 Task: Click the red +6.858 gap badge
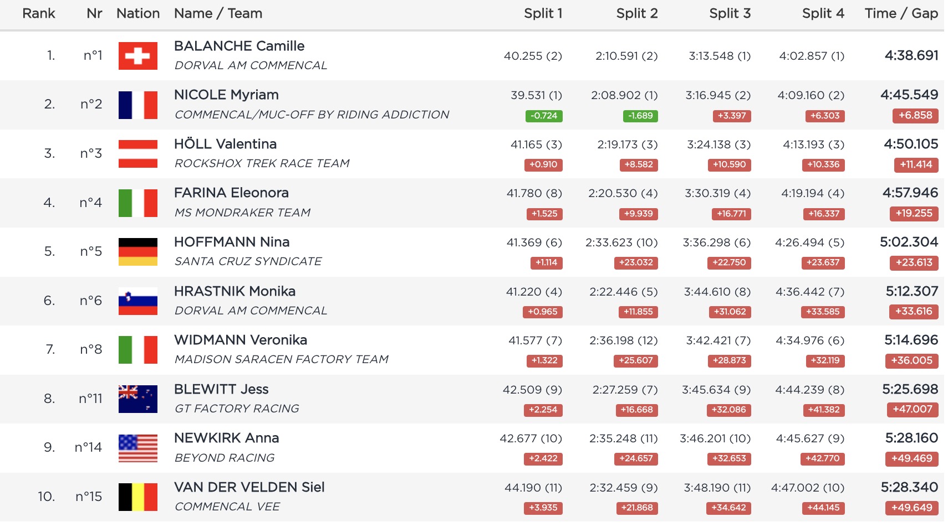tap(915, 115)
